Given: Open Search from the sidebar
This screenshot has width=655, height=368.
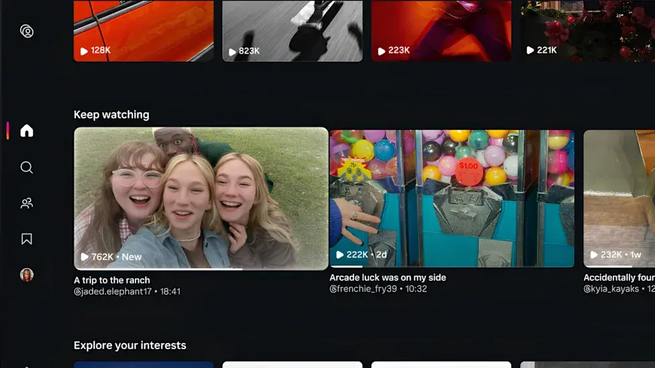Looking at the screenshot, I should coord(27,168).
